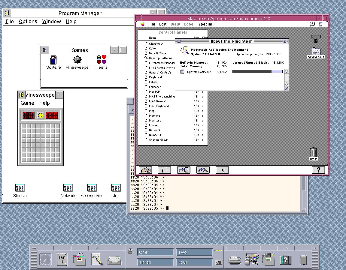Click the Apple menu logo in MAE menubar

tap(143, 24)
